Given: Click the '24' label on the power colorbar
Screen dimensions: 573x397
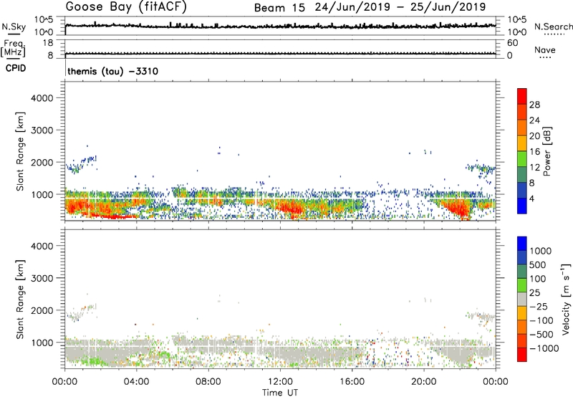Looking at the screenshot, I should point(534,120).
